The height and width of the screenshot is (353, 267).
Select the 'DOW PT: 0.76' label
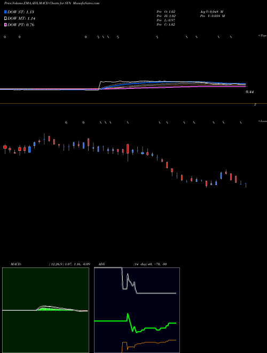pyautogui.click(x=21, y=25)
